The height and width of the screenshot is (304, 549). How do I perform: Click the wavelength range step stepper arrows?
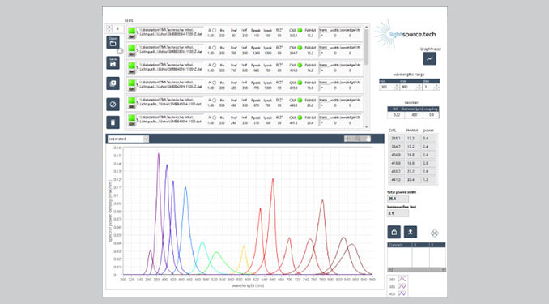(436, 87)
